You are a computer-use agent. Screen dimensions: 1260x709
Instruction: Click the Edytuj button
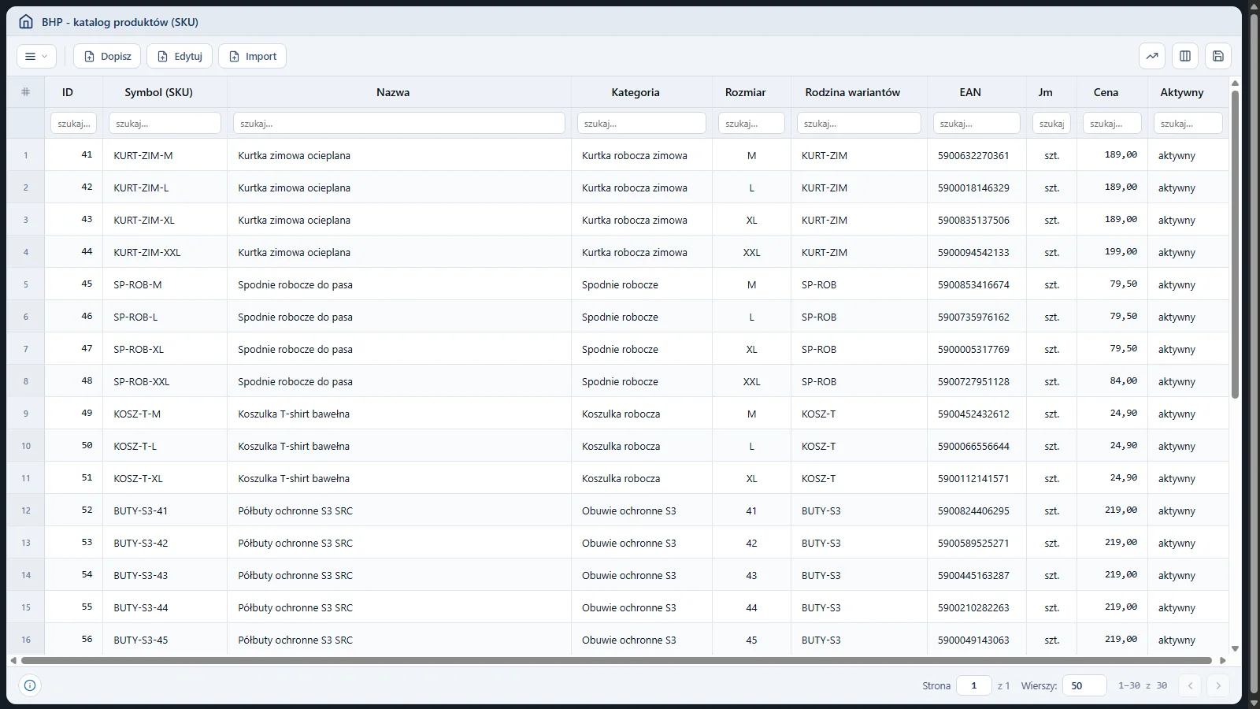[180, 56]
